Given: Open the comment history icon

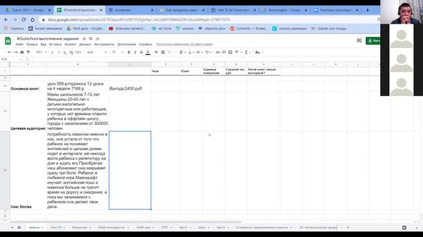Looking at the screenshot, I should [359, 41].
